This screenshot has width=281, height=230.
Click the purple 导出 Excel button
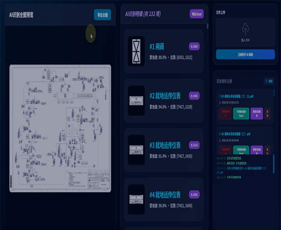pos(197,14)
